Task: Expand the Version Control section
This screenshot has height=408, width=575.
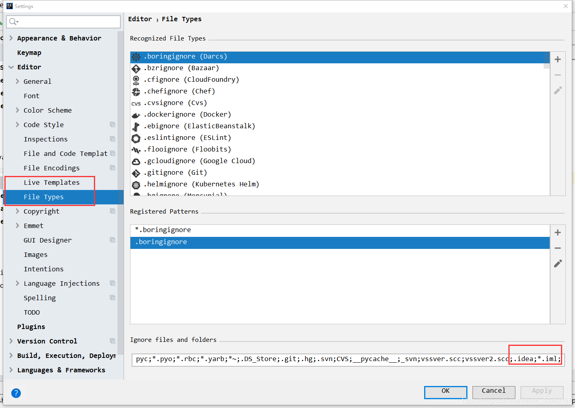Action: pos(11,341)
